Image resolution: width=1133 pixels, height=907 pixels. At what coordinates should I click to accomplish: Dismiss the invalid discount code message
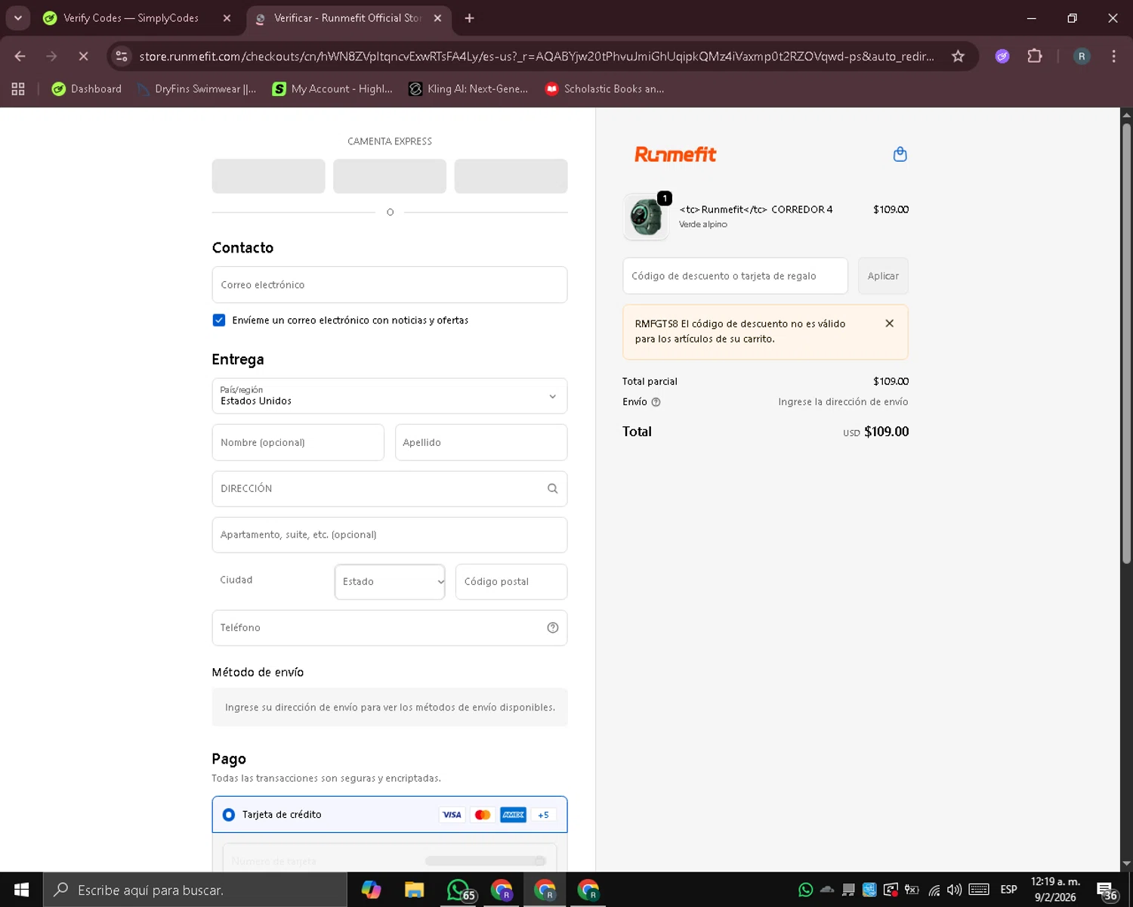889,323
